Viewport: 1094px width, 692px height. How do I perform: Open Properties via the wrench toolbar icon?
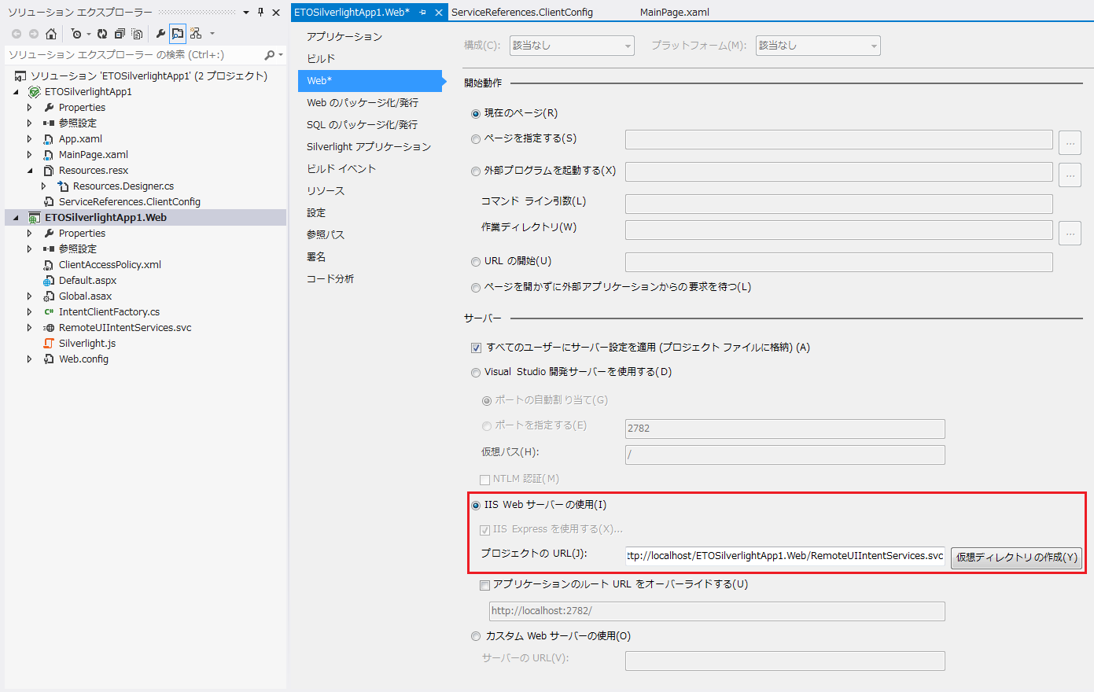(x=160, y=34)
